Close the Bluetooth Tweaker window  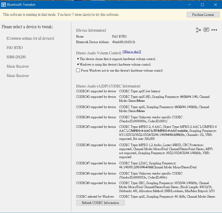[216, 5]
